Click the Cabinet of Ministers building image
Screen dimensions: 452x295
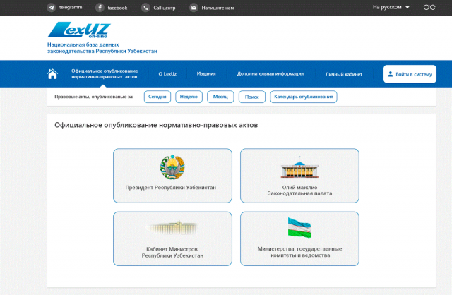172,227
